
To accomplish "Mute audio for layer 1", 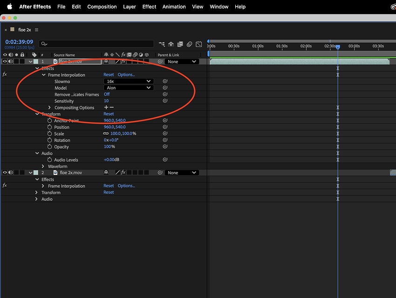I will [x=11, y=61].
